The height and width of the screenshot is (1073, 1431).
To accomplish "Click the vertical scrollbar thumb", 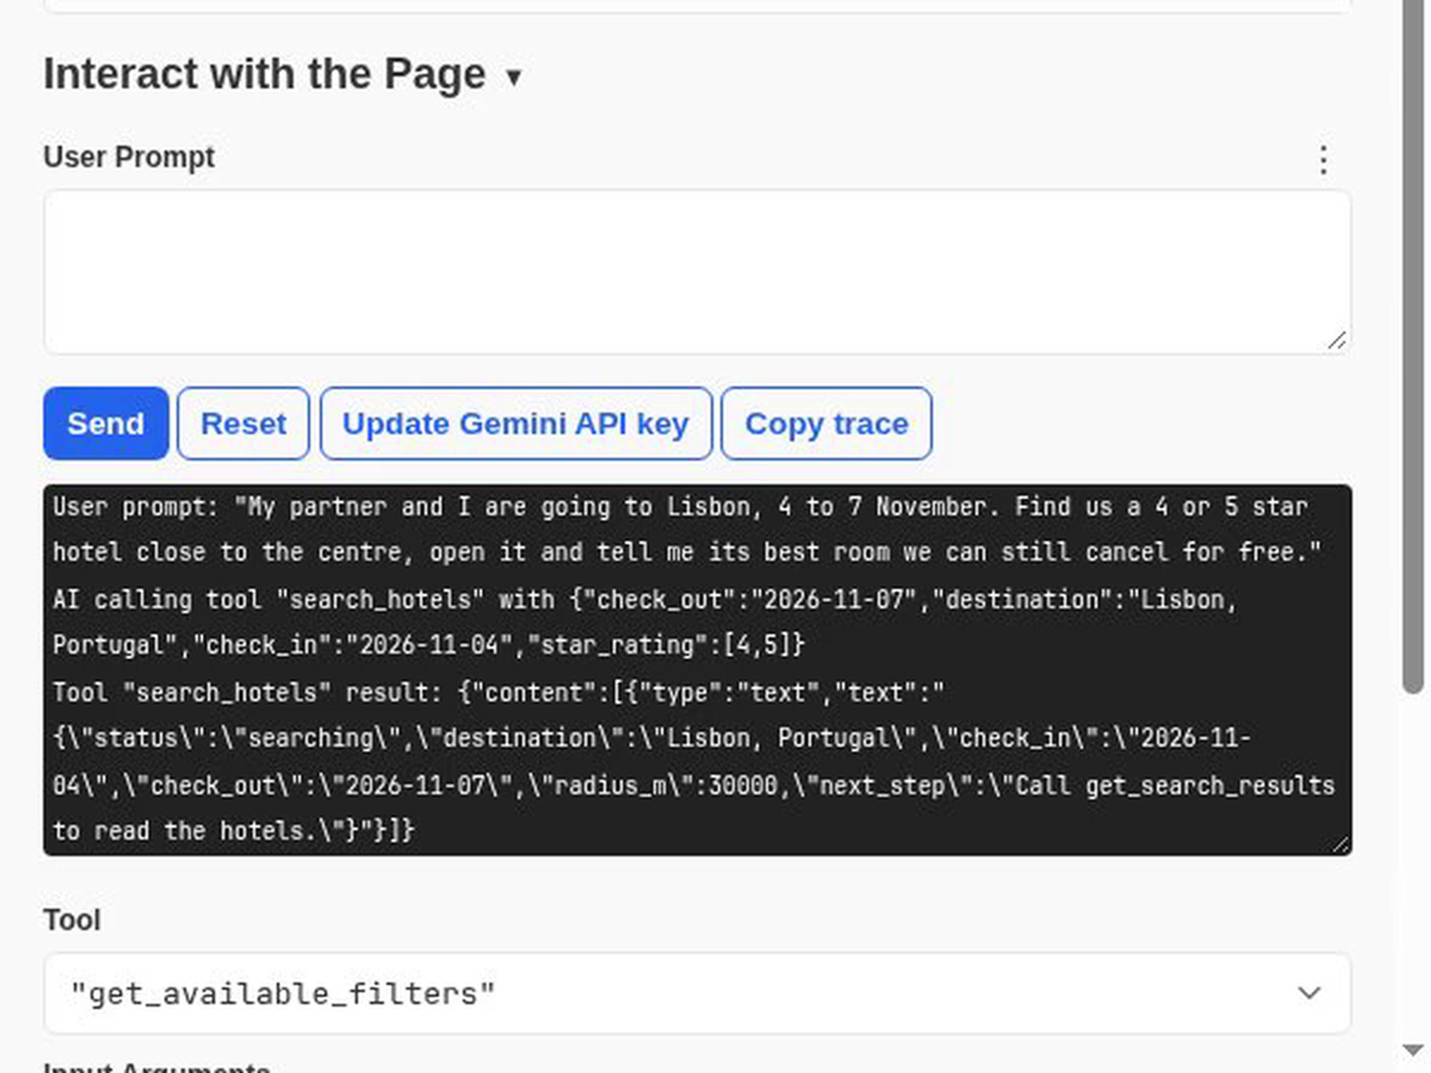I will tap(1413, 346).
